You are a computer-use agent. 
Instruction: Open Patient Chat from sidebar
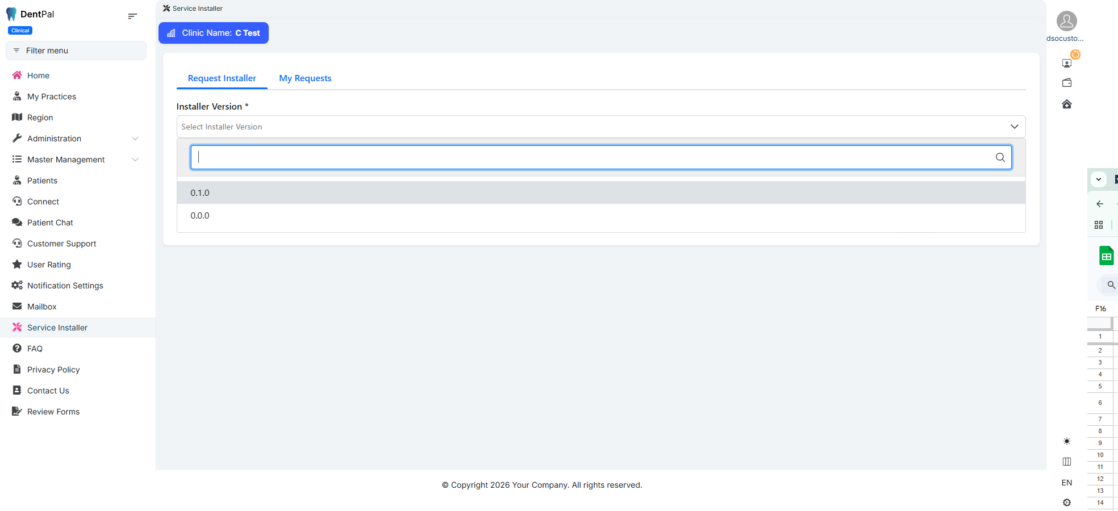[50, 223]
